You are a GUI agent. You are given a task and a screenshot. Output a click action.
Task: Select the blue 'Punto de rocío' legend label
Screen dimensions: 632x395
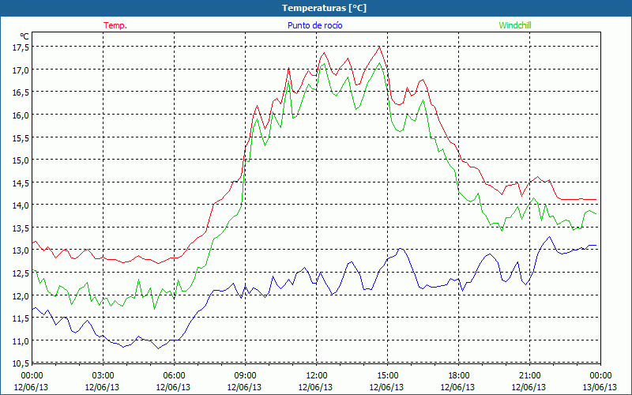pyautogui.click(x=314, y=25)
